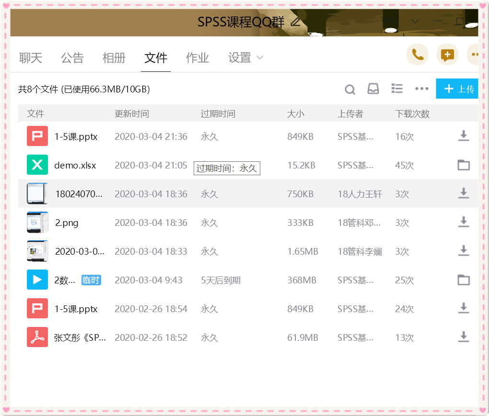The height and width of the screenshot is (416, 489).
Task: Download the 张文彤 PDF file
Action: (464, 337)
